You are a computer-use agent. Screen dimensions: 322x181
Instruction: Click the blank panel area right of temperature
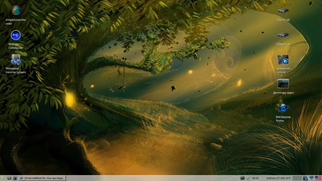tap(297, 178)
